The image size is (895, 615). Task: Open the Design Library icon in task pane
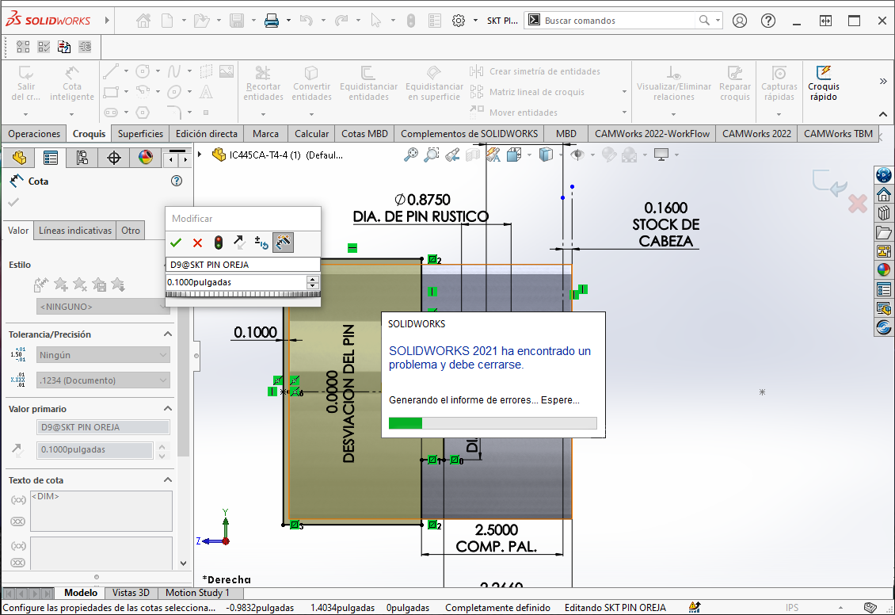[x=884, y=213]
